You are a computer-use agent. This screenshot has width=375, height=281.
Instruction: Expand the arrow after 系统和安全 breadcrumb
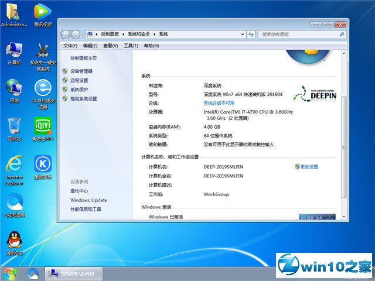point(155,35)
